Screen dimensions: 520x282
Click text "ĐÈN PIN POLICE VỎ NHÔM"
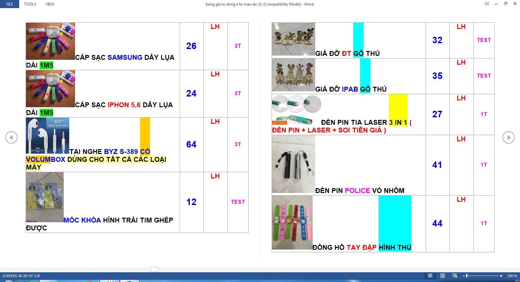point(360,191)
